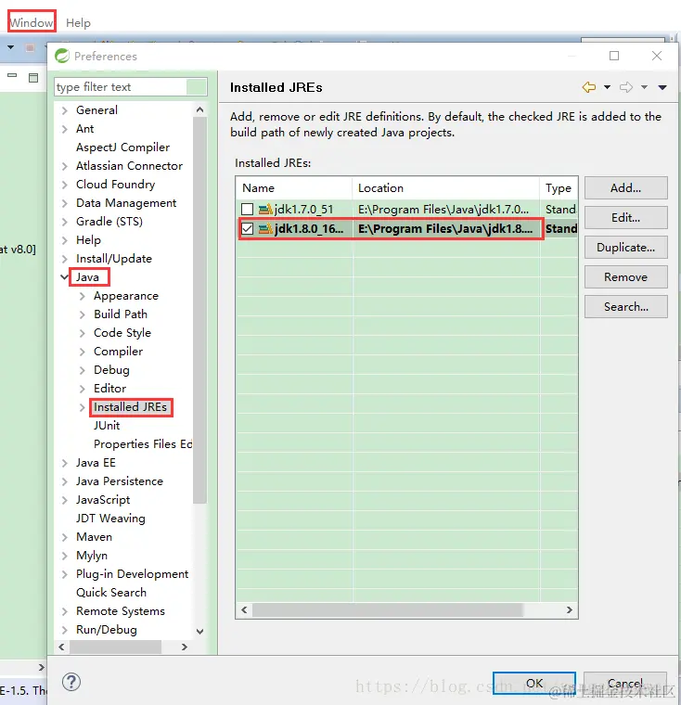Click JRE table scroll left arrow
681x705 pixels.
tap(244, 609)
